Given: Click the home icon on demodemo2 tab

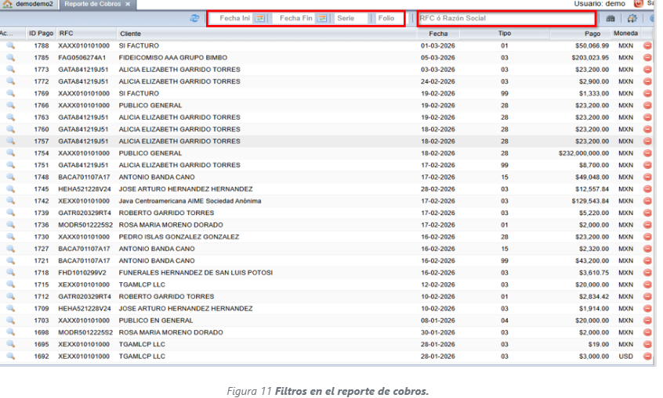Looking at the screenshot, I should [8, 5].
